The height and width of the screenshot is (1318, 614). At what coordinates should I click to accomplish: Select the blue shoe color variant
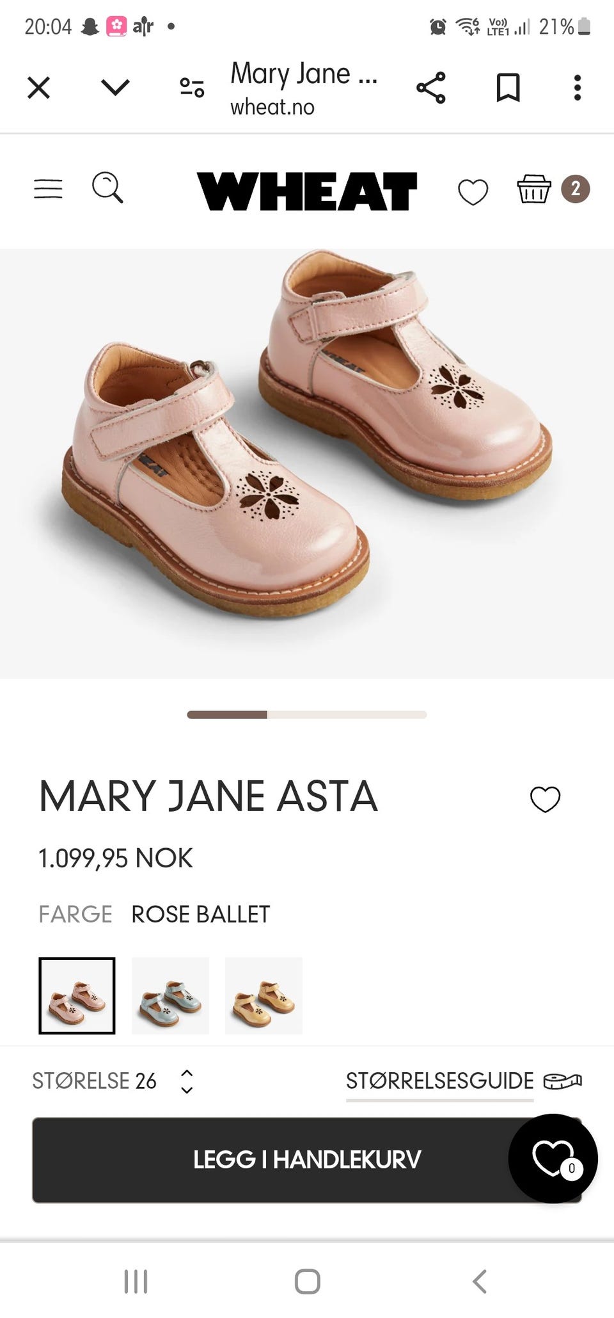tap(170, 995)
